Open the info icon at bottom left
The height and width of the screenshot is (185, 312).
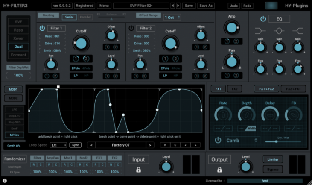click(5, 181)
